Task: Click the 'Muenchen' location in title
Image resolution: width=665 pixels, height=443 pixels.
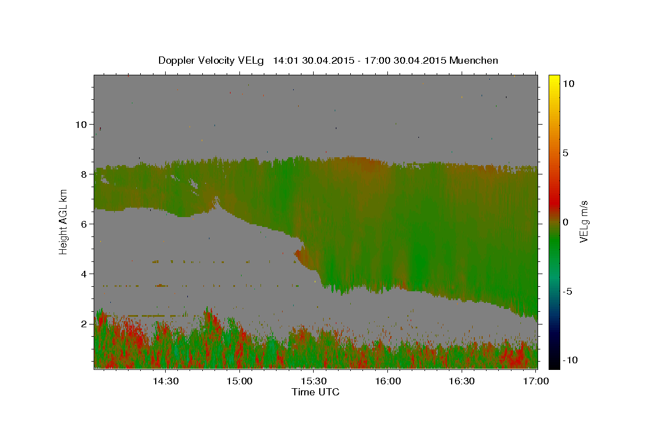Action: click(474, 60)
